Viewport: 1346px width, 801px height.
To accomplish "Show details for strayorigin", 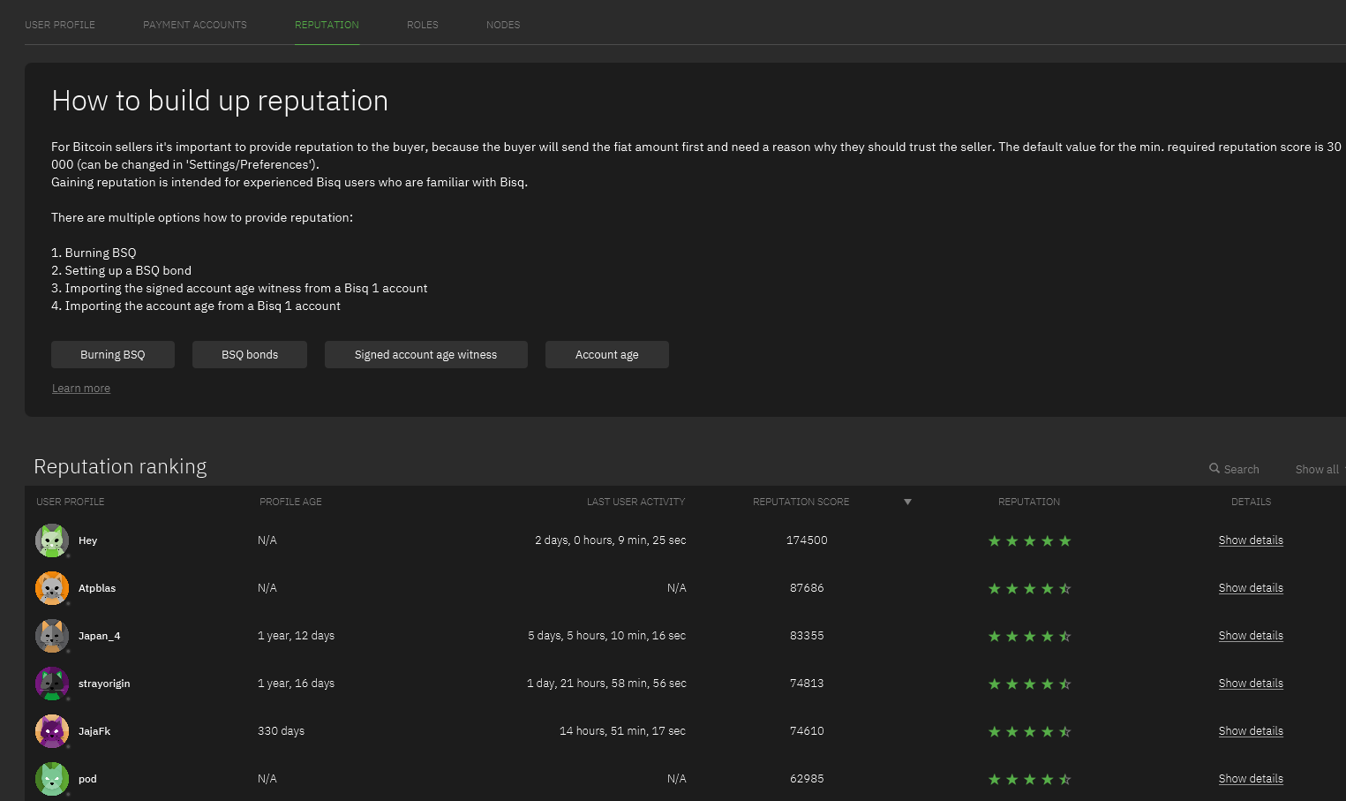I will pos(1251,684).
